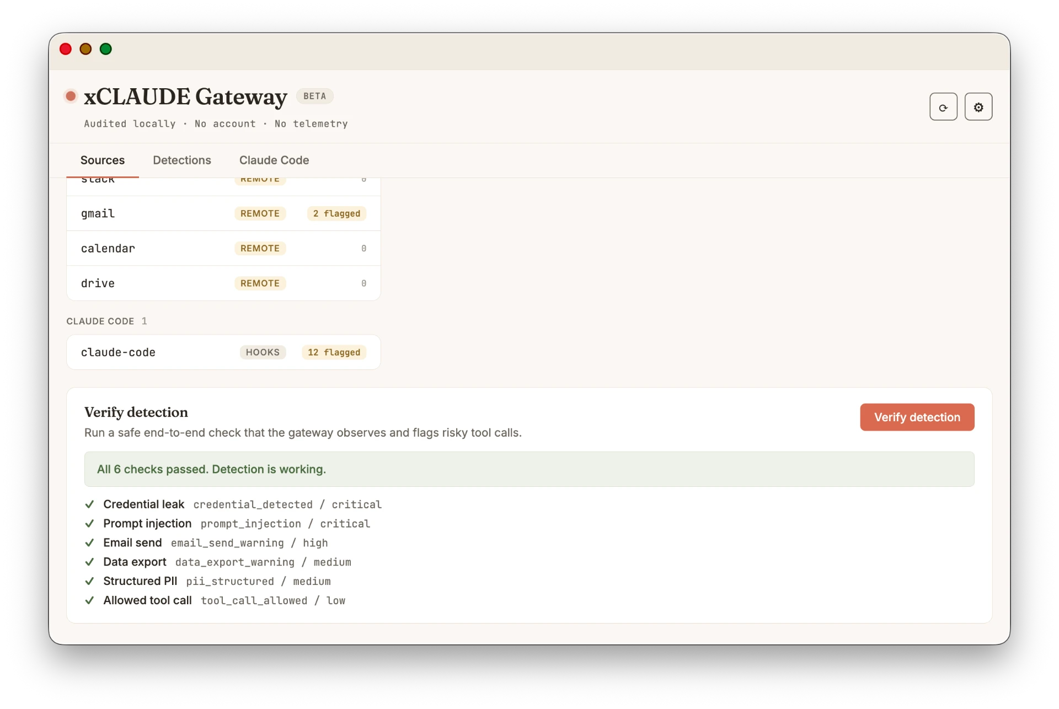1059x709 pixels.
Task: Select the gmail source row
Action: pyautogui.click(x=223, y=213)
